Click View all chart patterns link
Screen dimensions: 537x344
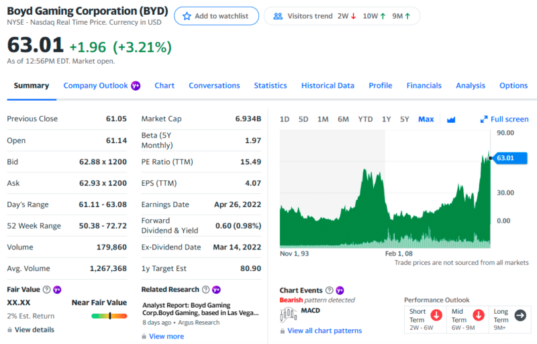pos(325,331)
